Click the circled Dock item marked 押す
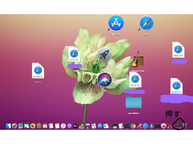Viewport: 193px width, 144px height. [179, 126]
